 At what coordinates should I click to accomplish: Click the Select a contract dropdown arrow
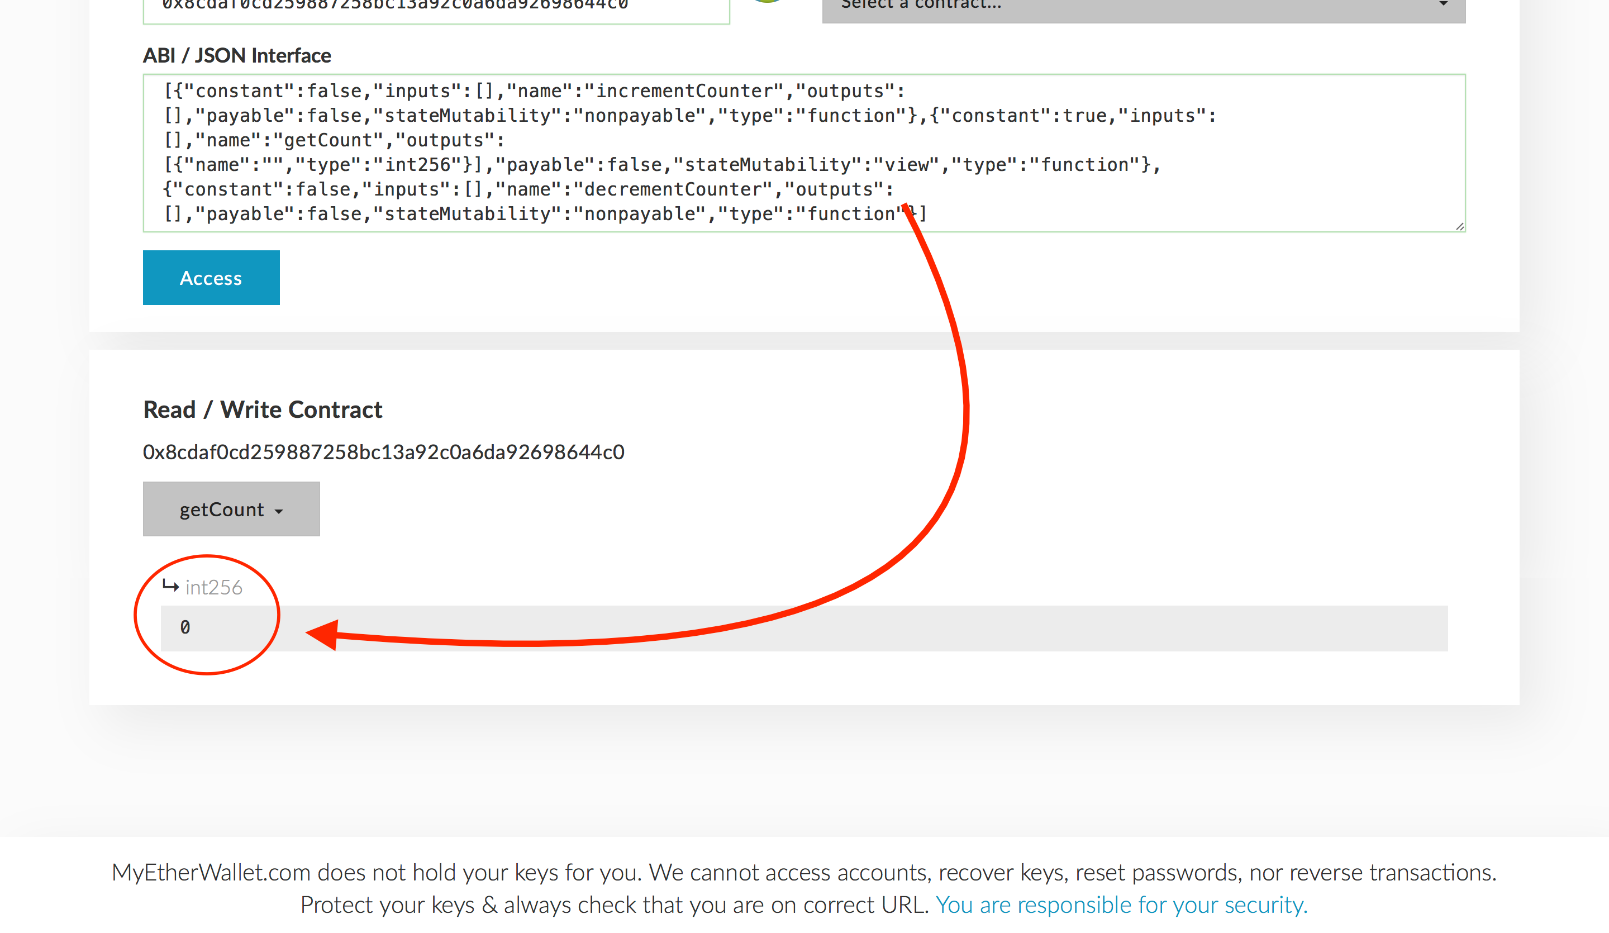pyautogui.click(x=1443, y=4)
